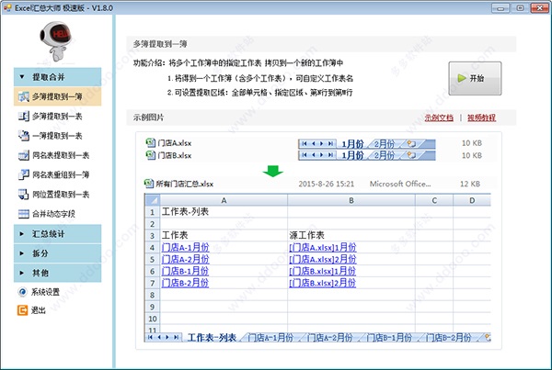The image size is (552, 370).
Task: Switch to 门店A-1月份 sheet tab
Action: tap(270, 338)
